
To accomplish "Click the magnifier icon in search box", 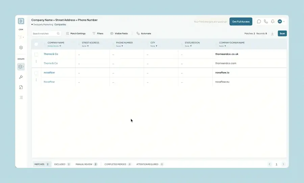I will 58,33.
